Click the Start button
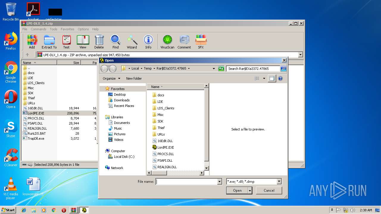 pos(8,210)
